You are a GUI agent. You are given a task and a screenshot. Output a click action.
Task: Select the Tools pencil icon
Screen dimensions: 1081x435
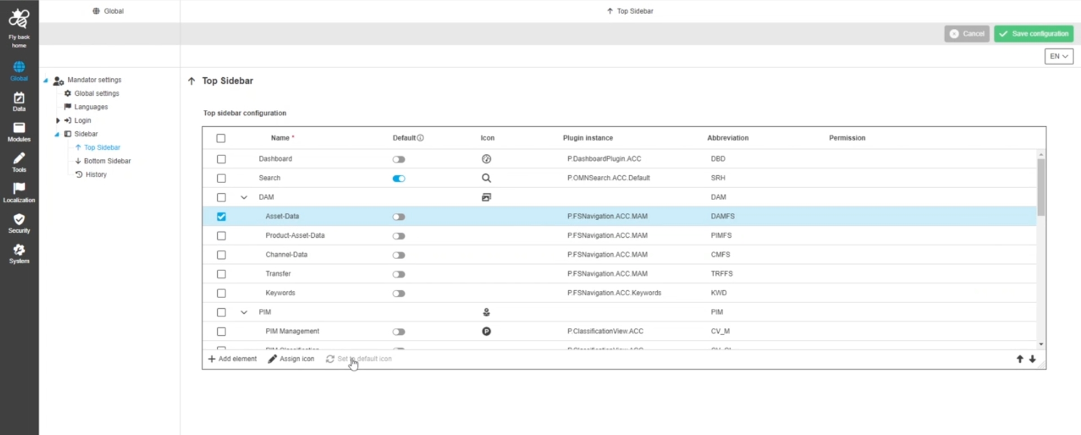[19, 162]
